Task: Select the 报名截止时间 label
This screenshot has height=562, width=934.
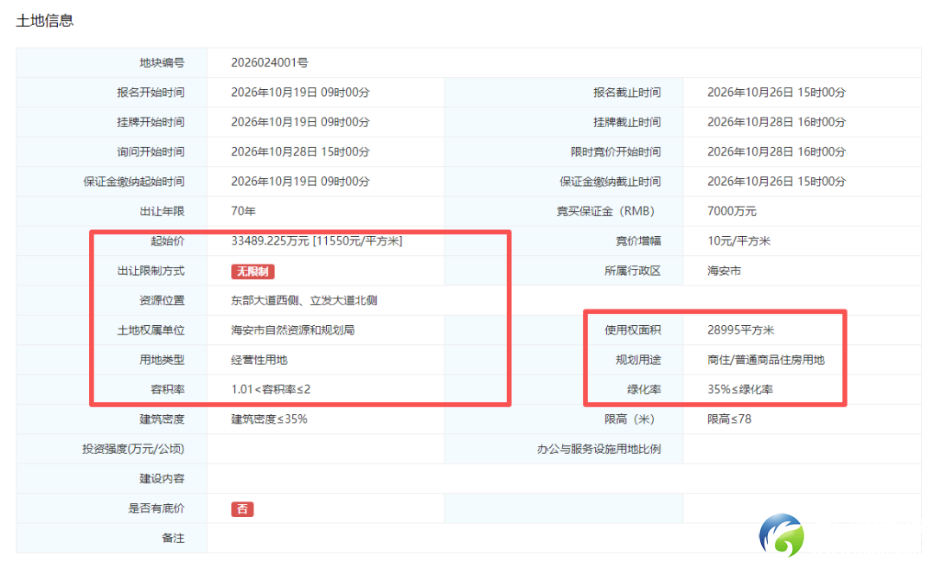Action: (627, 93)
